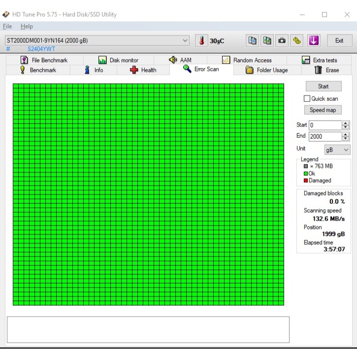Screen dimensions: 357x357
Task: Open the Health tab with red cross icon
Action: tap(143, 70)
